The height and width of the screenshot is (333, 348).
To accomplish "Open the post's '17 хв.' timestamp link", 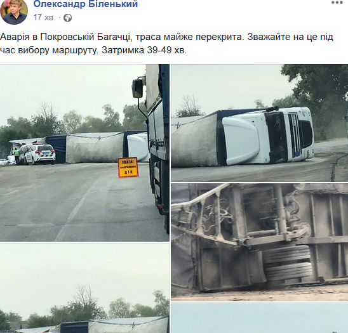I will [x=44, y=18].
